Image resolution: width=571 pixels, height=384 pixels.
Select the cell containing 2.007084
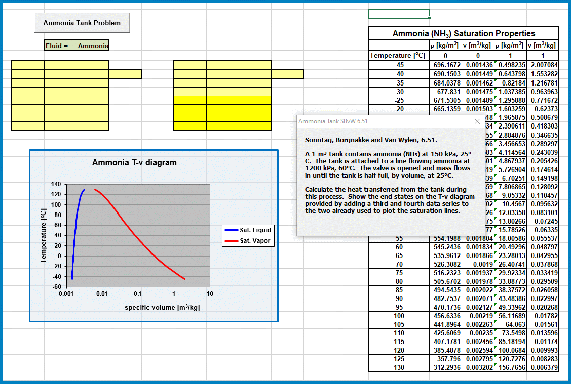tap(543, 65)
